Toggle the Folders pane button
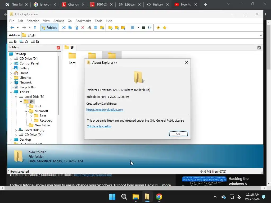Screen dimensions: 271x203 [x=49, y=27]
